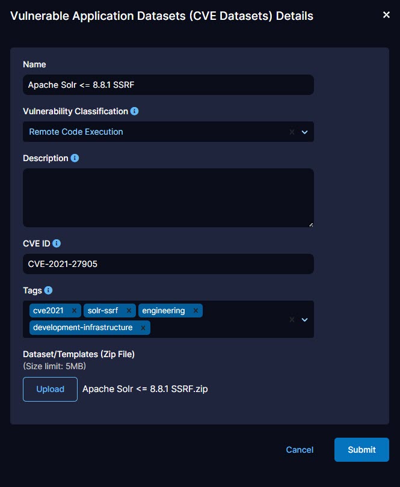Clear all selected tags
This screenshot has height=487, width=400.
click(292, 319)
